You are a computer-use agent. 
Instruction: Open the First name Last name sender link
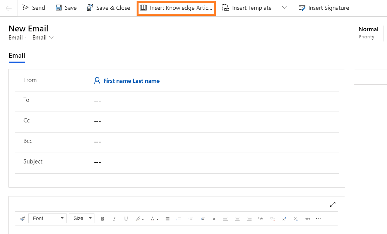coord(131,81)
